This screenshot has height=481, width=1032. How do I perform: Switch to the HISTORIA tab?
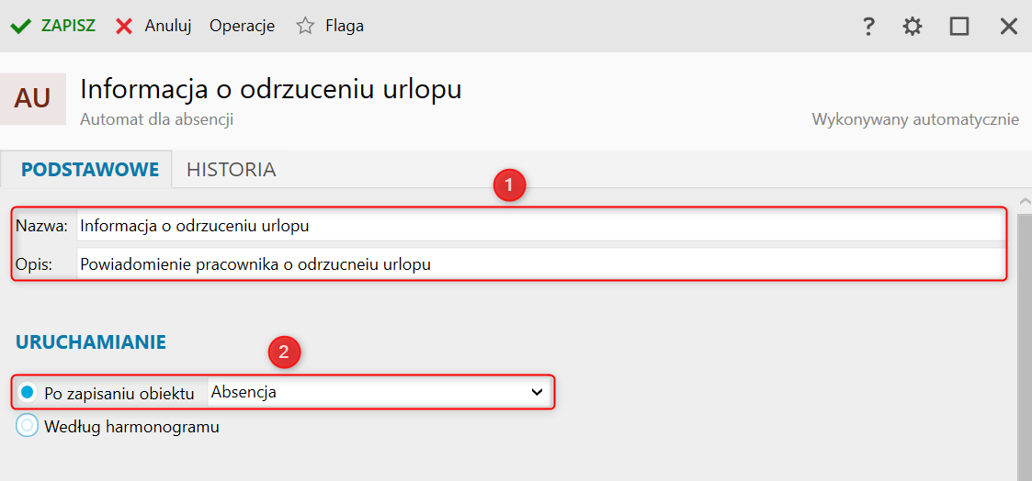(x=231, y=170)
